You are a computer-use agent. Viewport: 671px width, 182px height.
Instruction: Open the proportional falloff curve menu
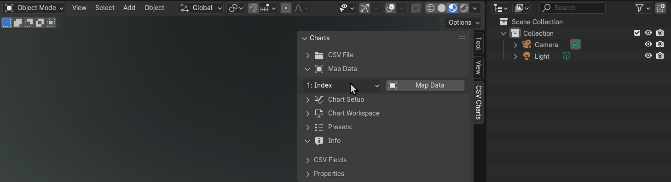click(x=301, y=8)
